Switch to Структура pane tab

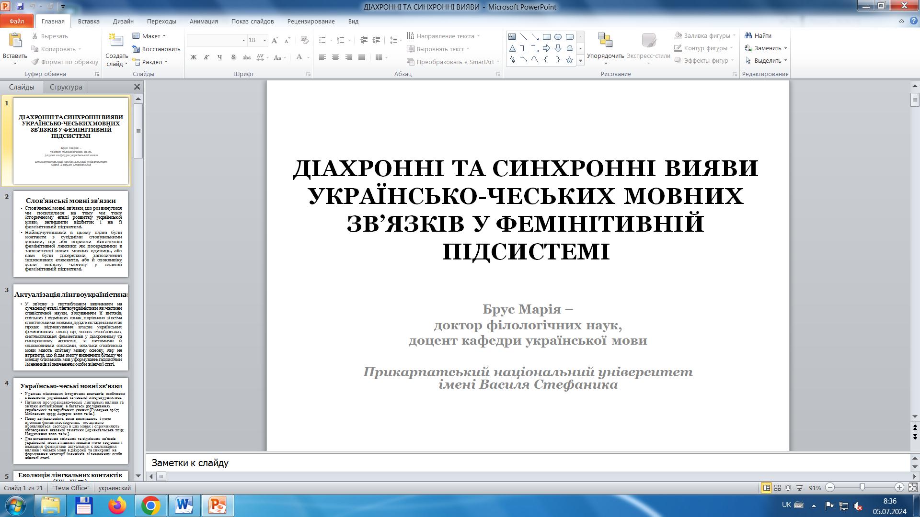(66, 87)
